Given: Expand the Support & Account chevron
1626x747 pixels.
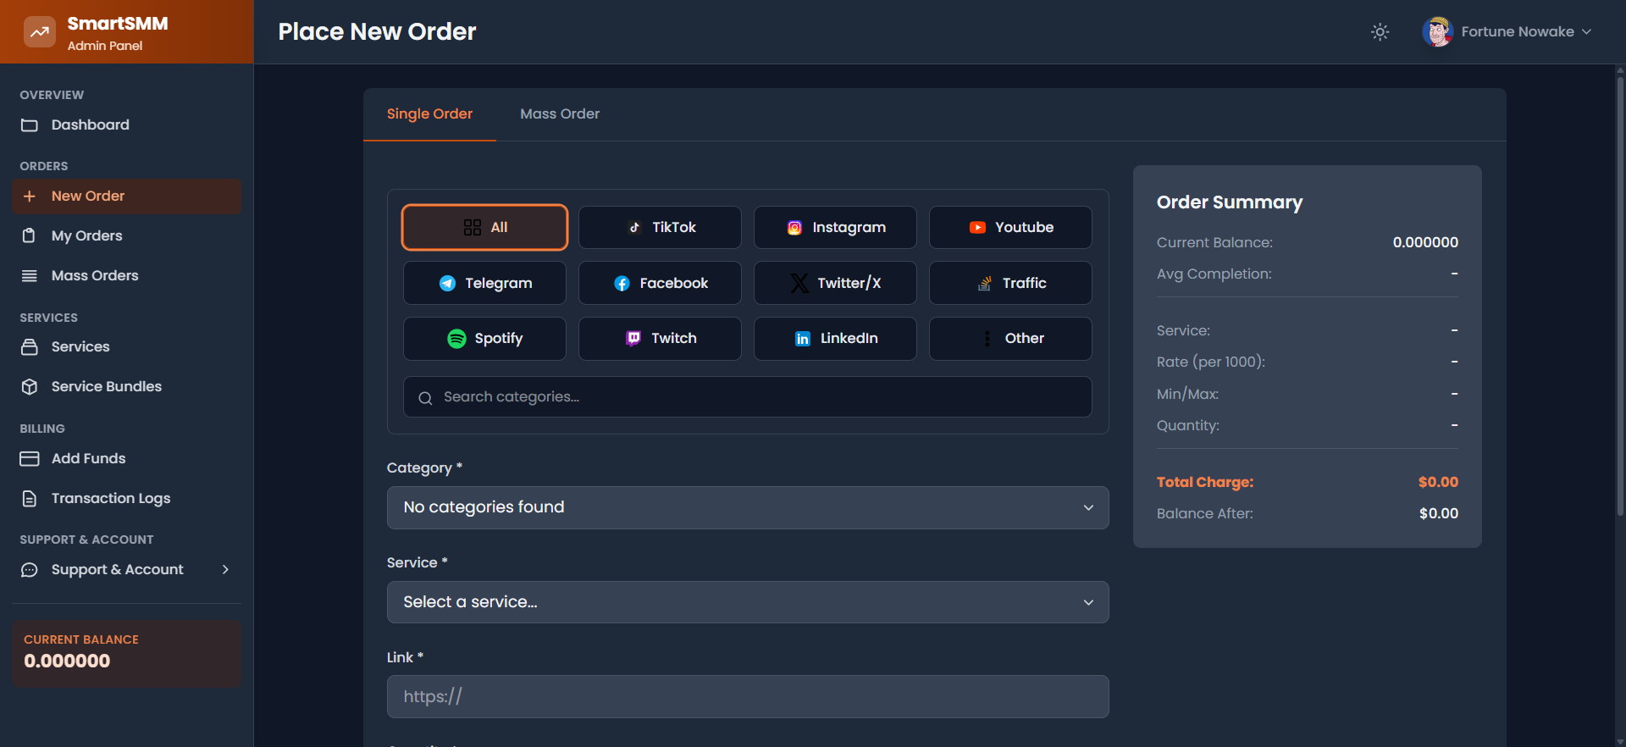Looking at the screenshot, I should (x=225, y=570).
